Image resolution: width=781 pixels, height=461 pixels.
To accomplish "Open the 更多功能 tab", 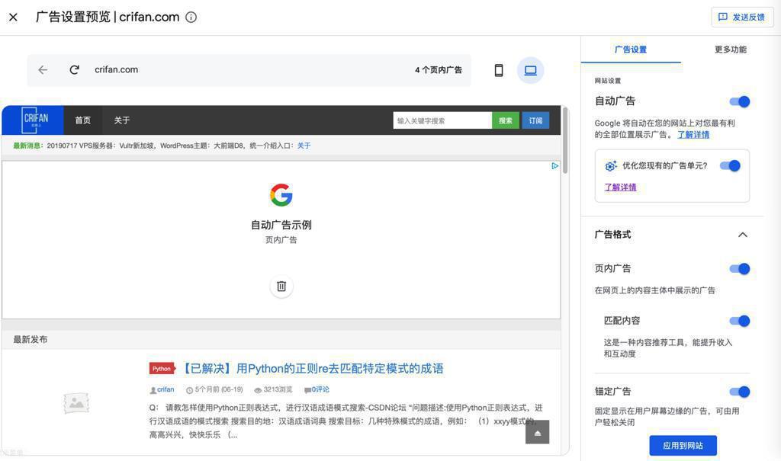I will pyautogui.click(x=730, y=50).
